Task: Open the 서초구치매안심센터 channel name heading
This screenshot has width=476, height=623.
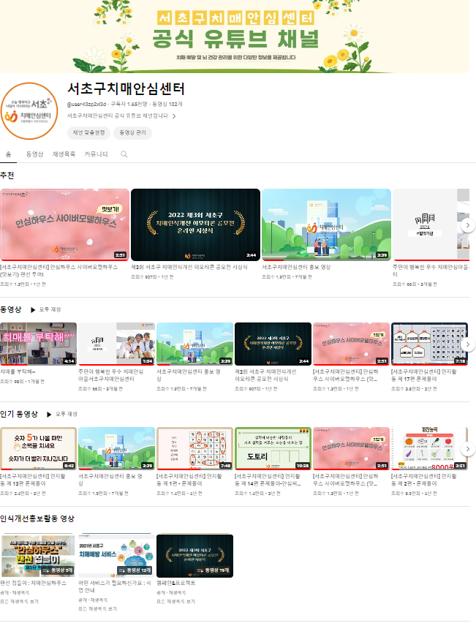Action: [x=126, y=88]
